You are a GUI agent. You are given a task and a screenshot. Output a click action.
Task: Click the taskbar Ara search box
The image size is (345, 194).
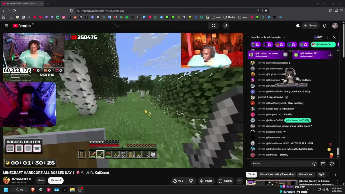click(19, 190)
